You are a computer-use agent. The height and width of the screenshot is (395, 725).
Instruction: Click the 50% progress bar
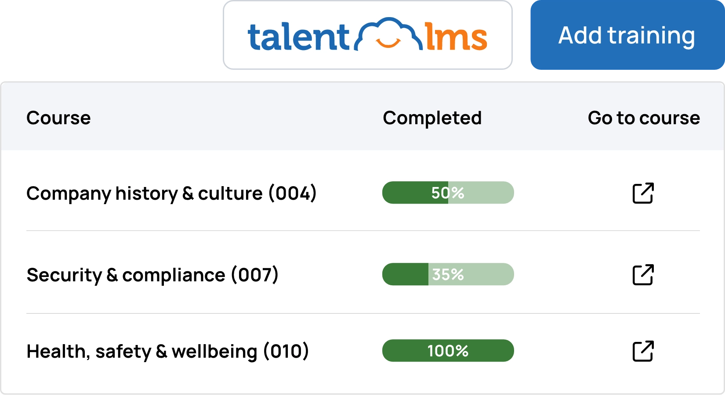click(448, 193)
